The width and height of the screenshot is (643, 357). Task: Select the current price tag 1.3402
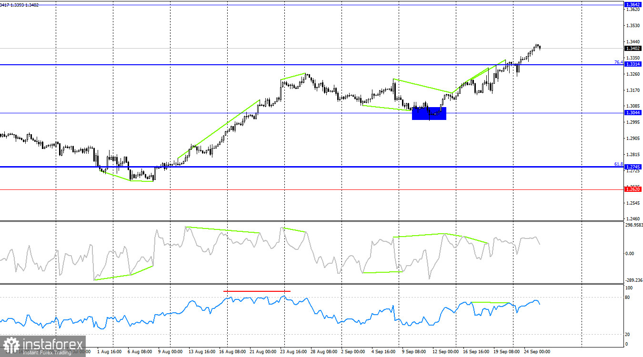pyautogui.click(x=633, y=48)
